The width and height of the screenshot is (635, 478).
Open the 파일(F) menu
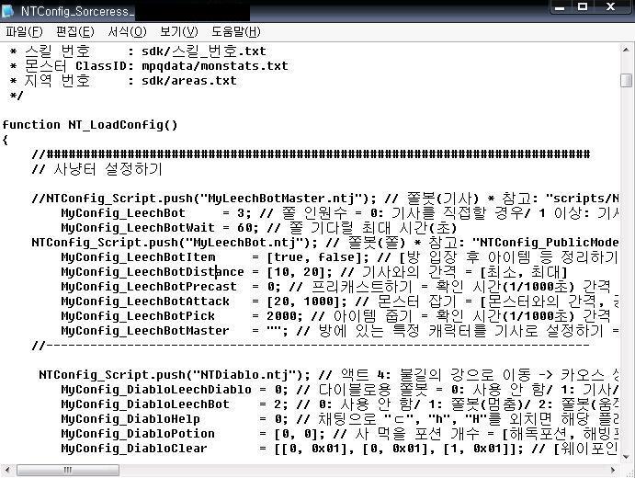click(24, 31)
